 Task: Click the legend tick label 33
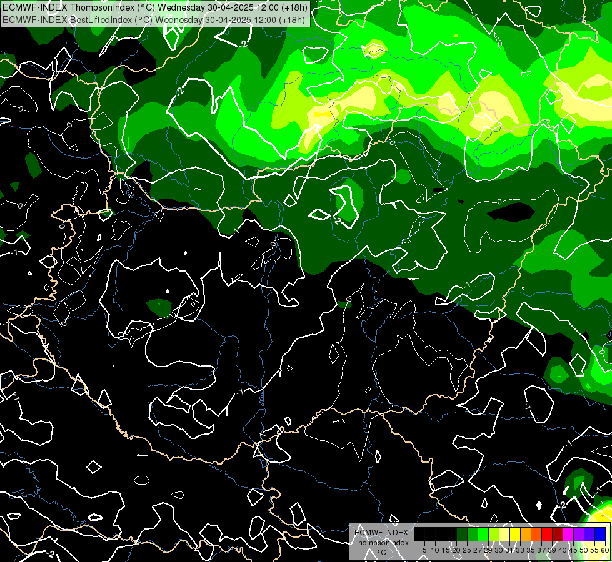point(520,550)
